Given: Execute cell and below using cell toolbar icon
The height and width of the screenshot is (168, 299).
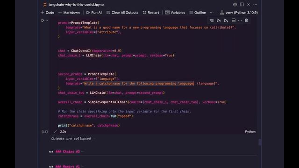Looking at the screenshot, I should [226, 21].
